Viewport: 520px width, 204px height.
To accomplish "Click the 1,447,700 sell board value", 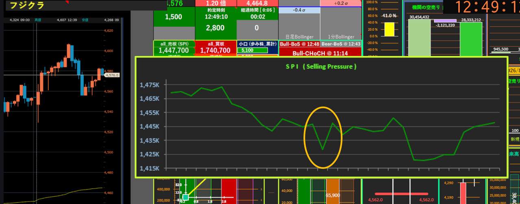I will (x=173, y=51).
